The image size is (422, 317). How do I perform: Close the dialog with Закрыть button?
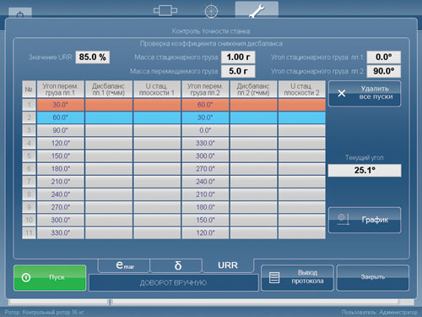click(x=373, y=277)
